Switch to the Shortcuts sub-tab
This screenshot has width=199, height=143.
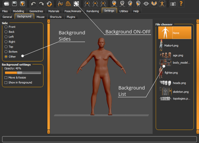click(x=56, y=17)
